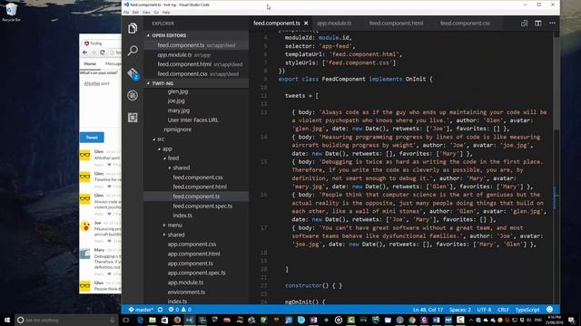Open the Explorer view in the activity bar
581x326 pixels.
[x=133, y=28]
